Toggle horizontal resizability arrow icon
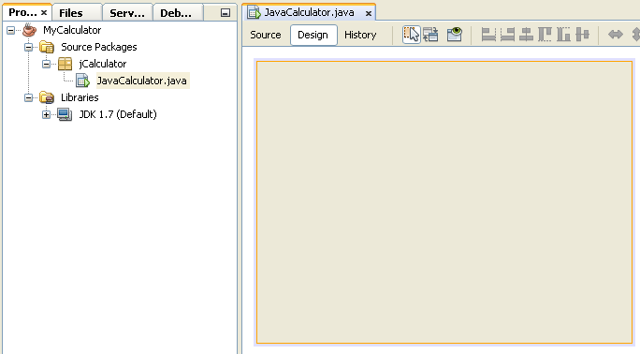This screenshot has height=354, width=640. pyautogui.click(x=615, y=35)
